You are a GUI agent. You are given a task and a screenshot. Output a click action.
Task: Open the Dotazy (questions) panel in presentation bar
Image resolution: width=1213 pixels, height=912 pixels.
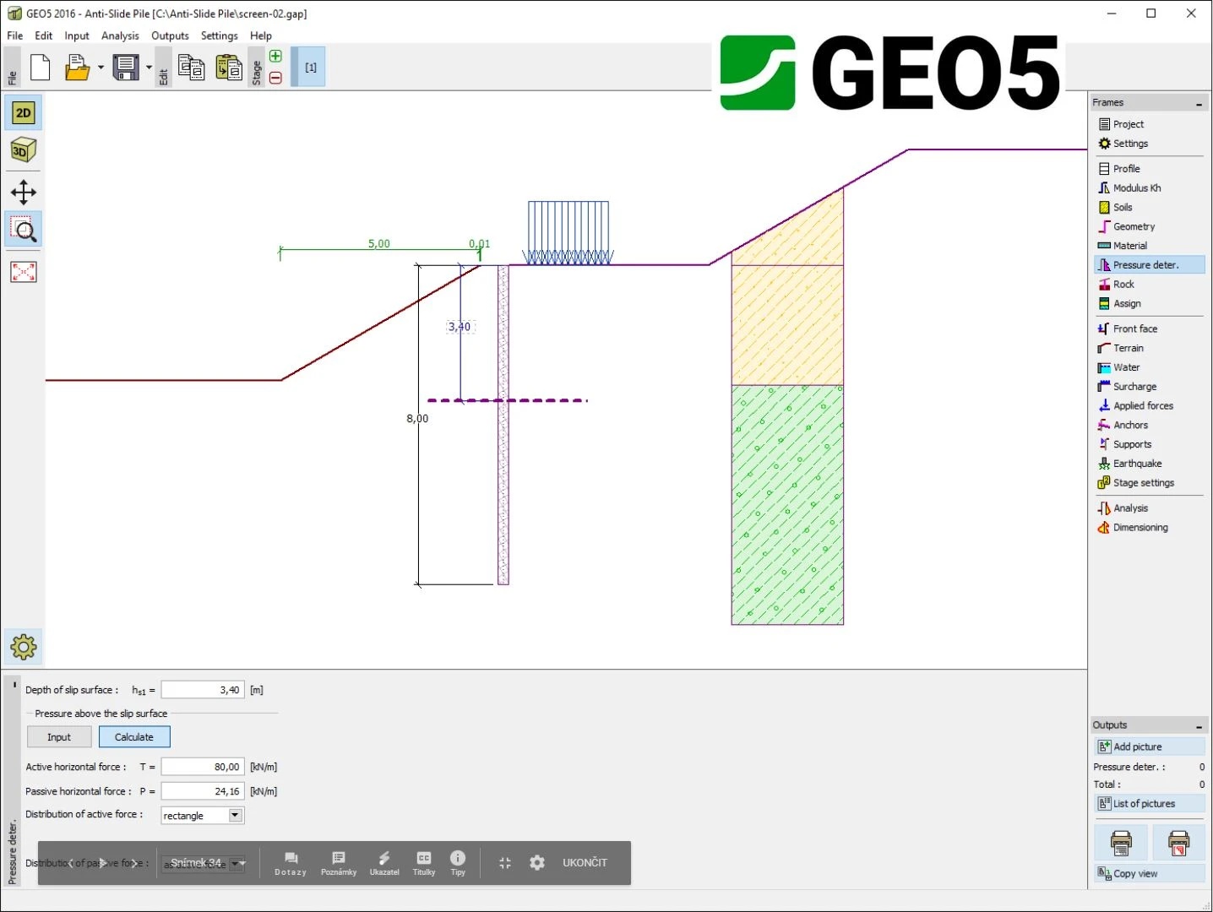point(291,863)
